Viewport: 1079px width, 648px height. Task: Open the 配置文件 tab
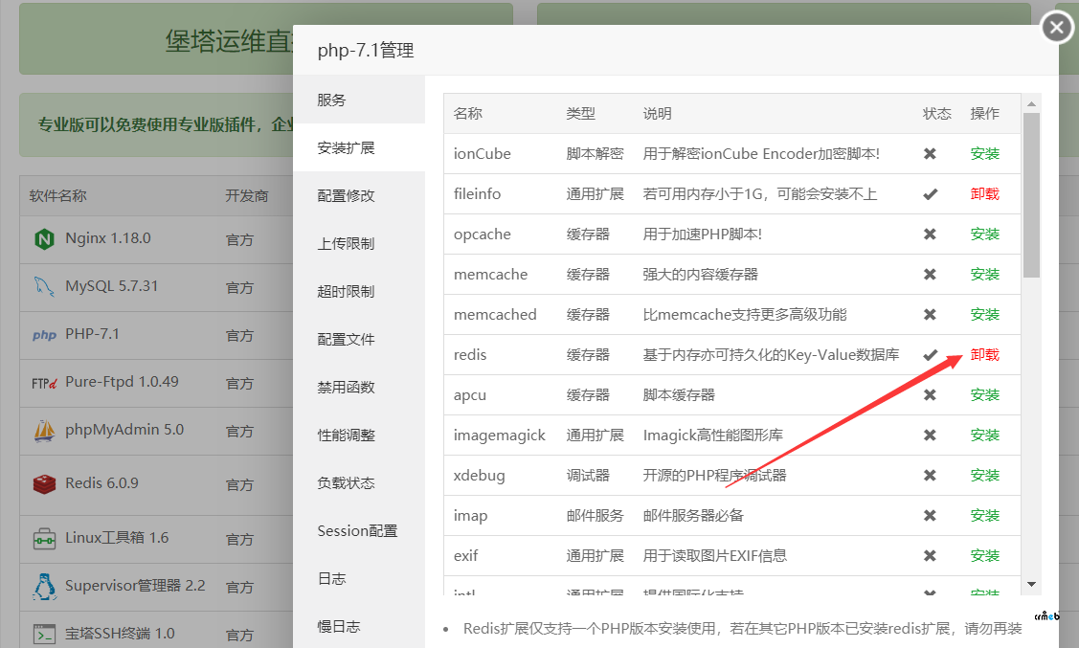(x=358, y=339)
